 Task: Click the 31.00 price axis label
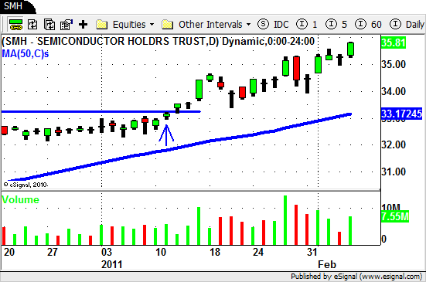(x=394, y=172)
